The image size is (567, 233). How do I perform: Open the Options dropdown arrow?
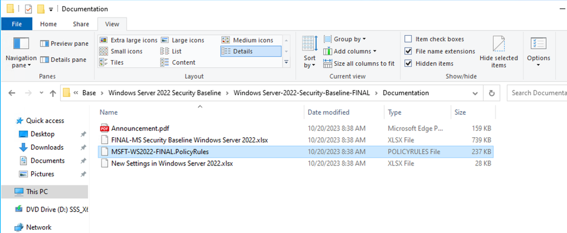[x=539, y=65]
